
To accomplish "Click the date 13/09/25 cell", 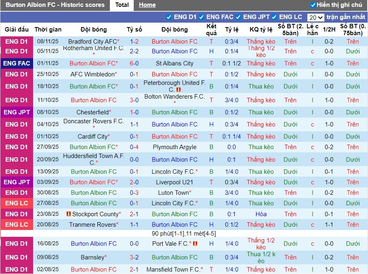I will (48, 172).
